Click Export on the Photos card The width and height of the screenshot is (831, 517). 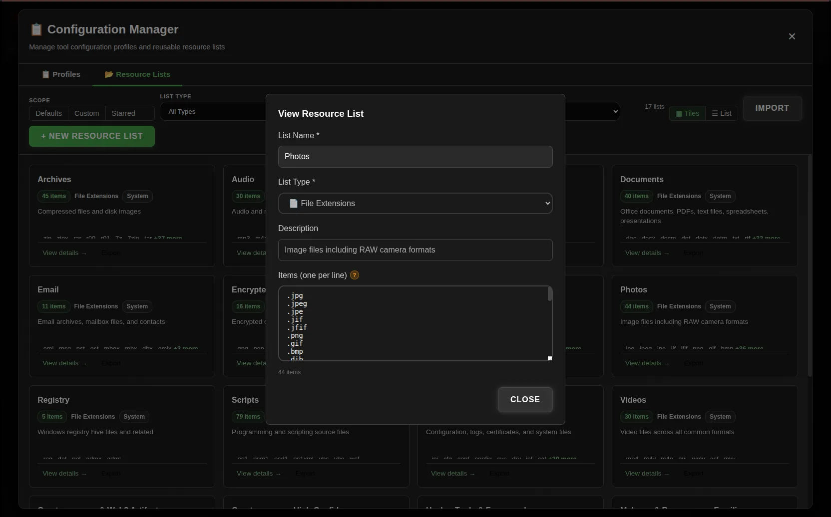coord(694,363)
